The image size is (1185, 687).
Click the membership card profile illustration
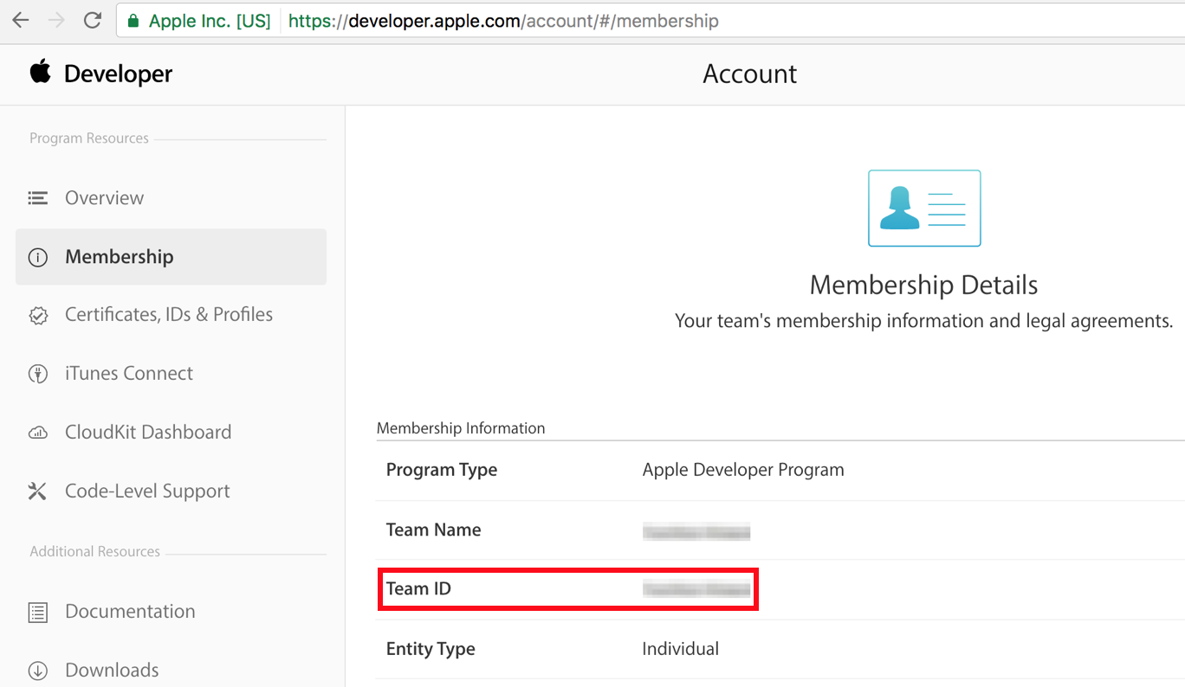point(924,209)
